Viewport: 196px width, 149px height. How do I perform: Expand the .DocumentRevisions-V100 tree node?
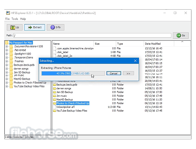pos(7,46)
